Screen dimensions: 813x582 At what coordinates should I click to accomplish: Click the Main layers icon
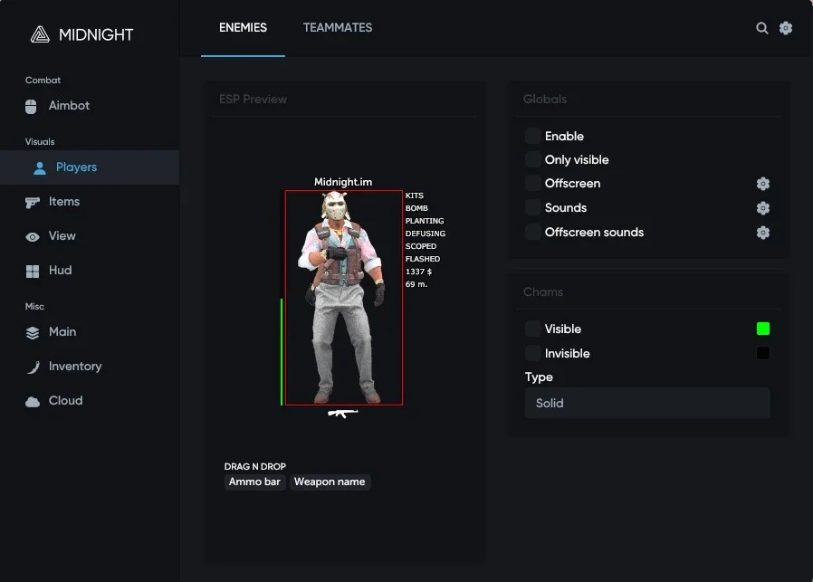point(33,333)
